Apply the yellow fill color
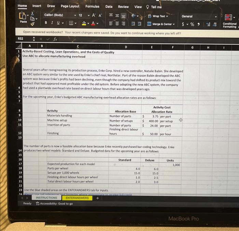Image resolution: width=239 pixels, height=231 pixels. point(84,23)
